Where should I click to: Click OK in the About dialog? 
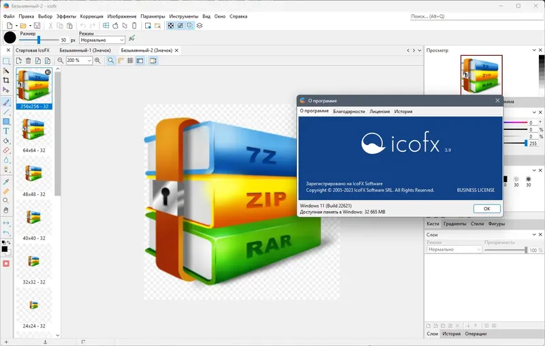(x=487, y=209)
